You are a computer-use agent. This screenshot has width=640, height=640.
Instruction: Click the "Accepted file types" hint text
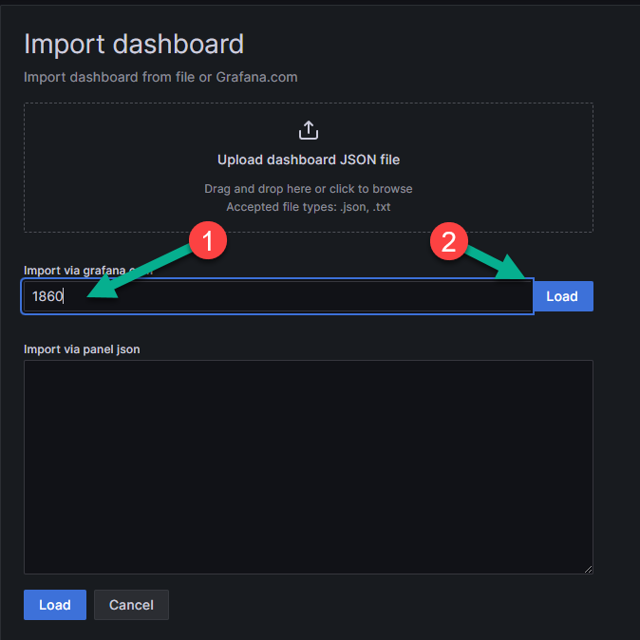tap(308, 206)
